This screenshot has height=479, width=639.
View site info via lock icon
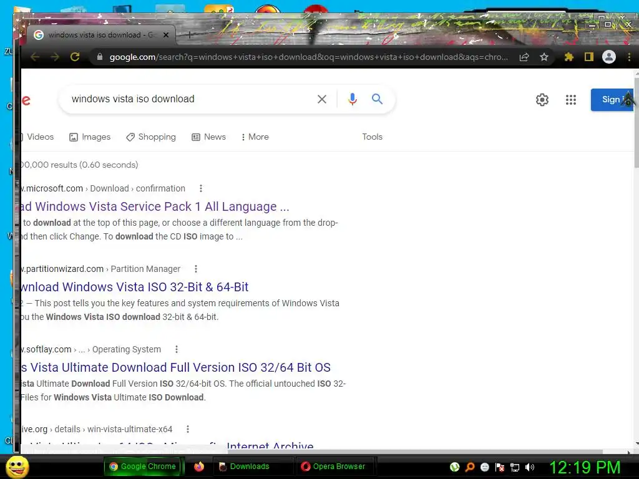pos(100,57)
